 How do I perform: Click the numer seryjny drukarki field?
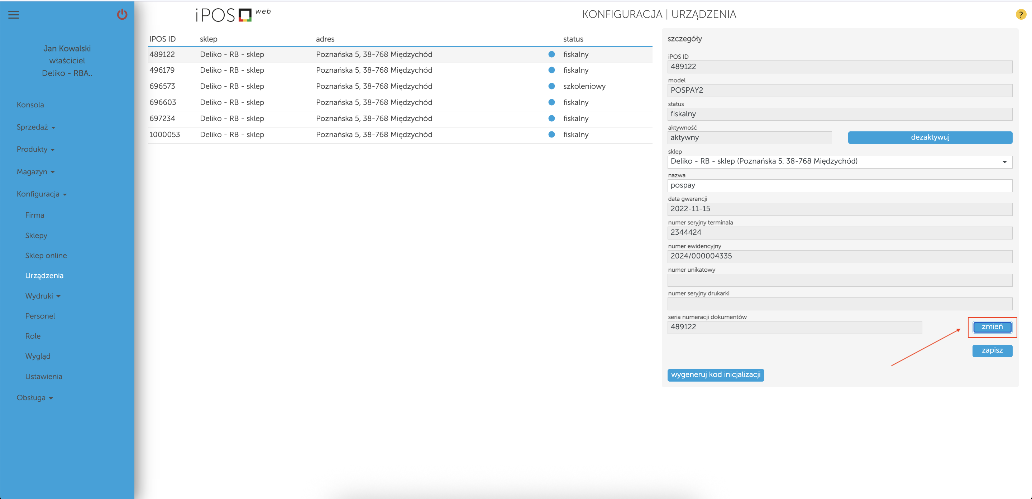tap(840, 303)
